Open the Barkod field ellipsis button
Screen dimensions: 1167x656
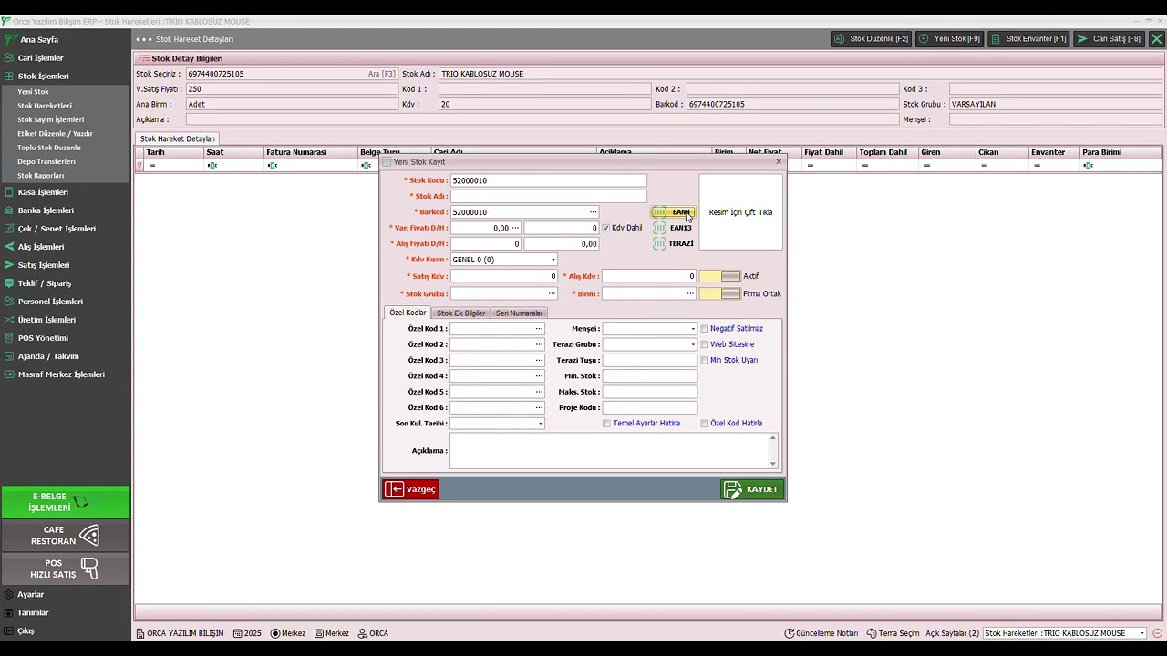click(593, 212)
